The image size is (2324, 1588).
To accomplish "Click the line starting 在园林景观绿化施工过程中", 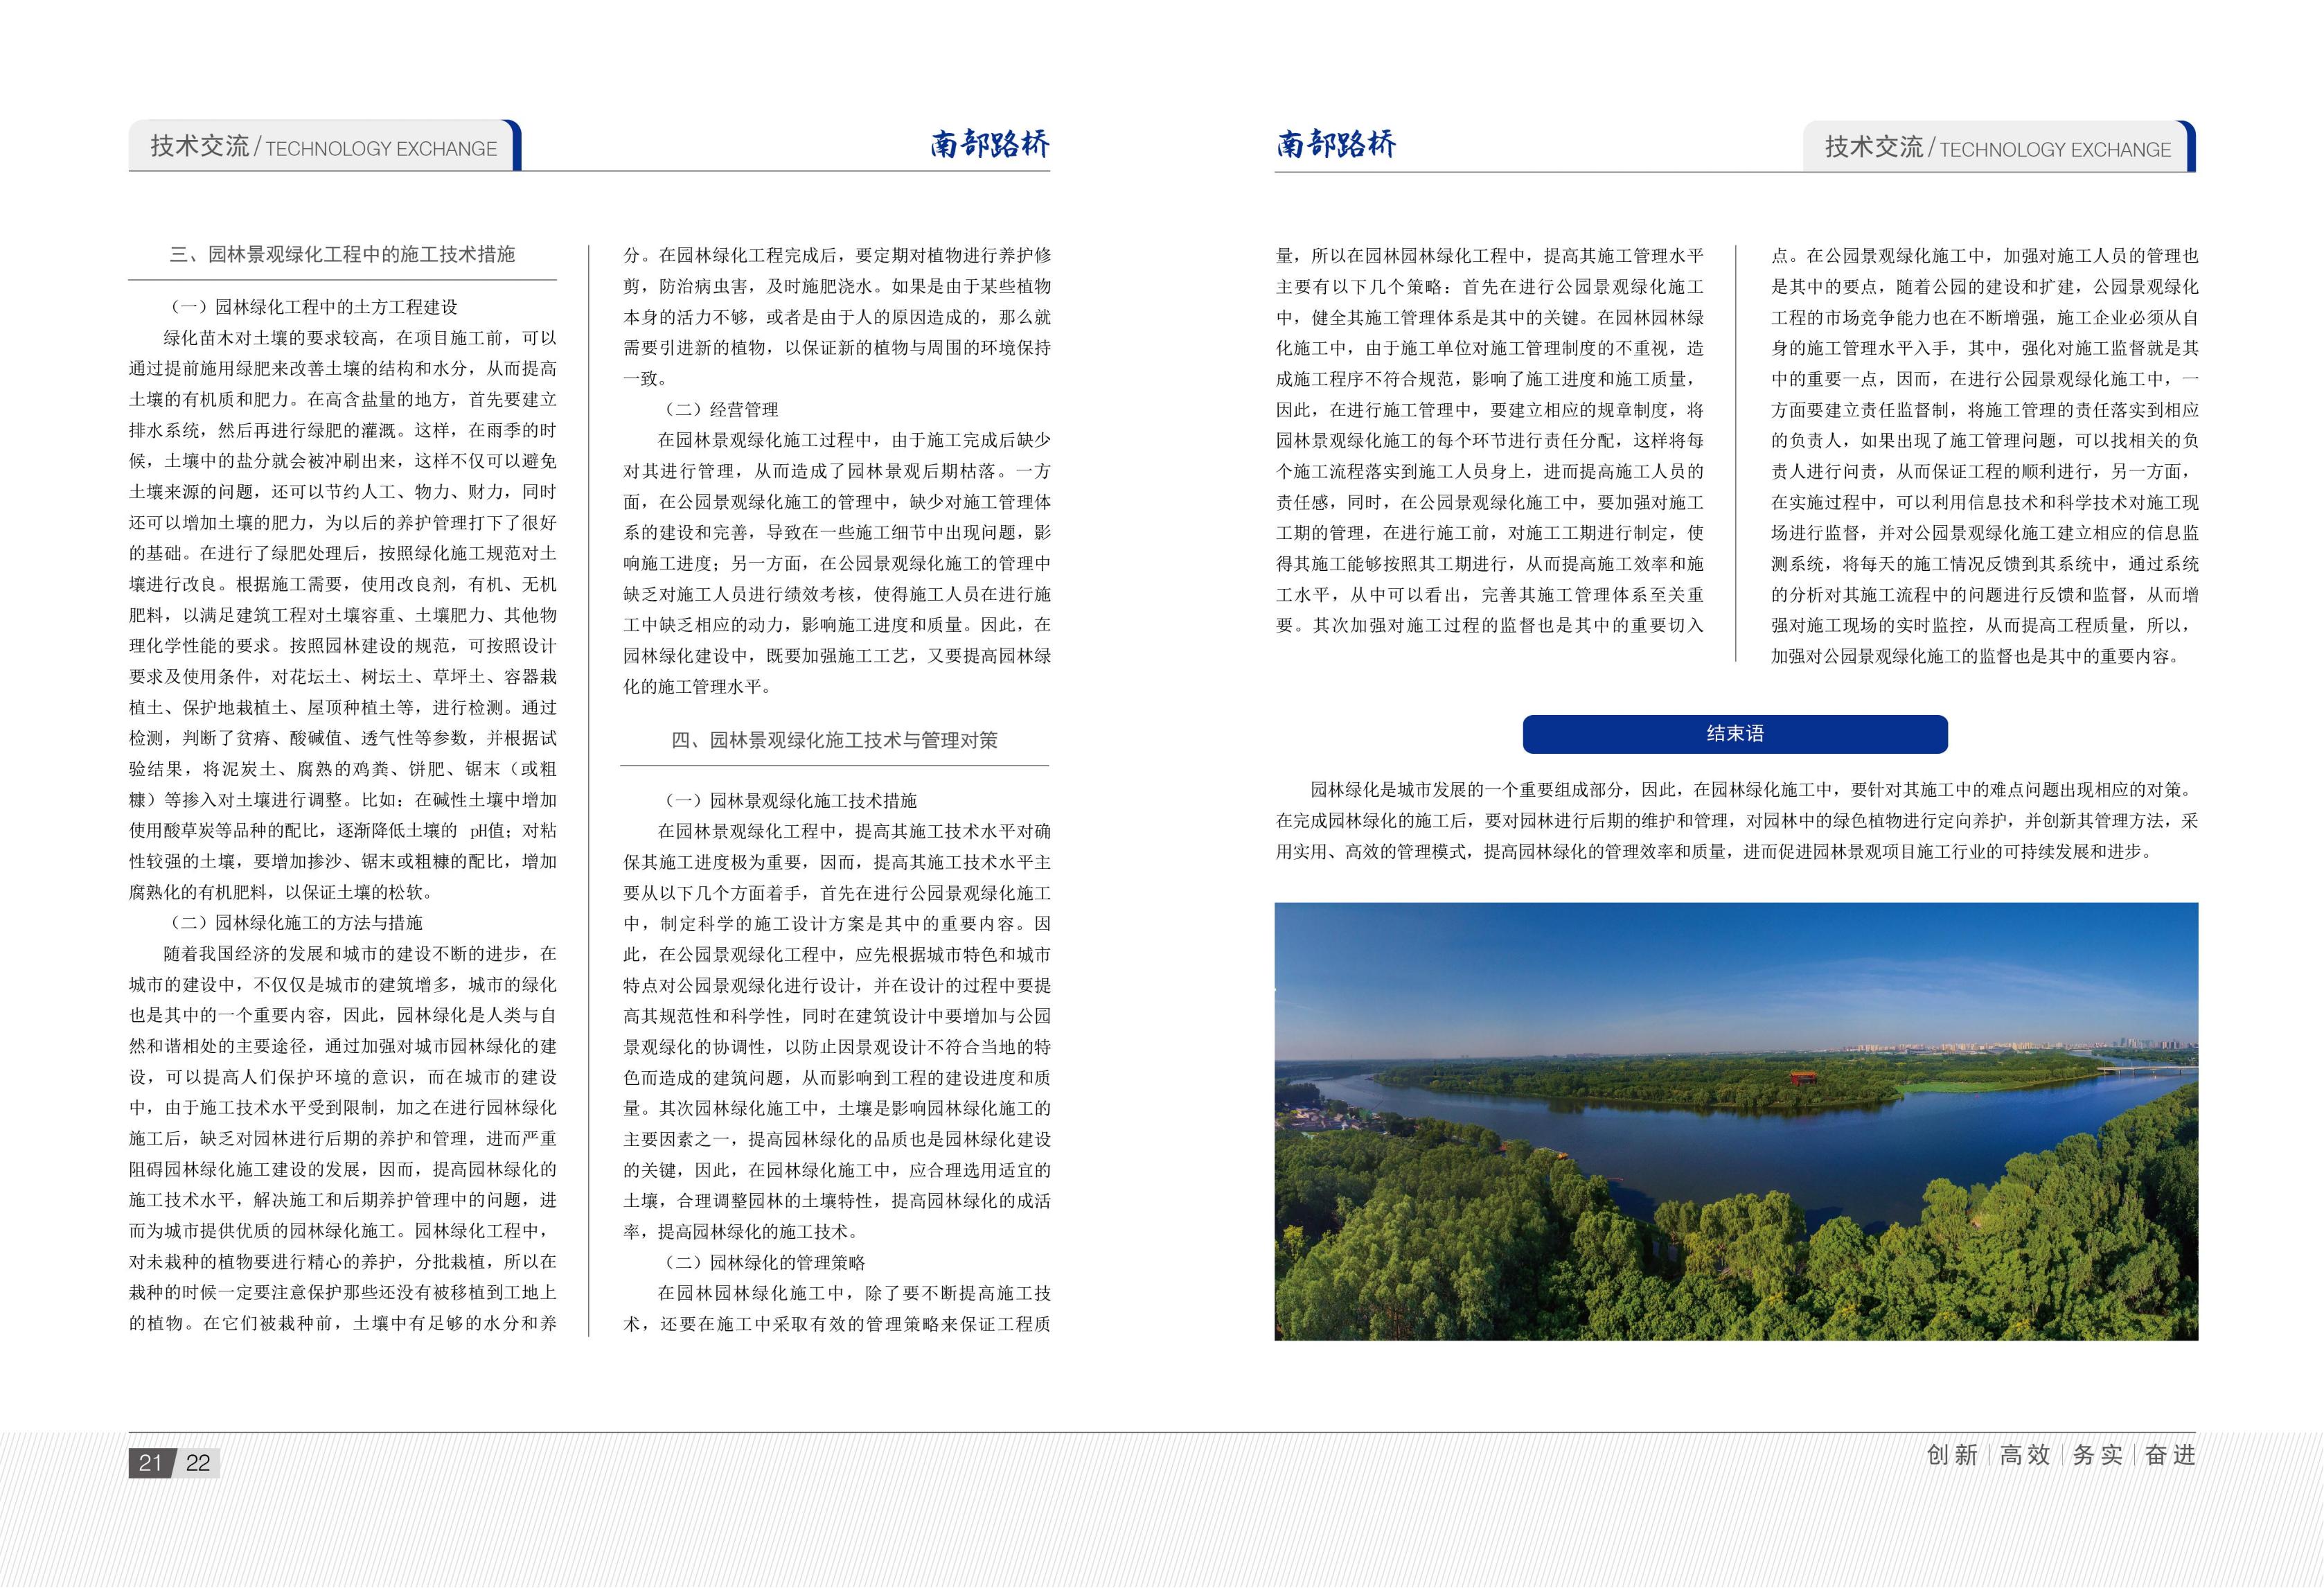I will pos(854,440).
